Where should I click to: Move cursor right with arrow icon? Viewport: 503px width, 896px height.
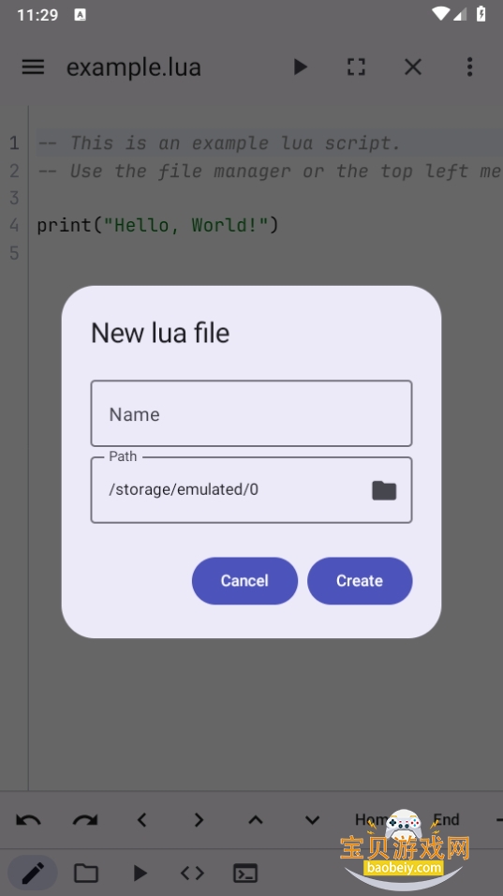(x=199, y=820)
